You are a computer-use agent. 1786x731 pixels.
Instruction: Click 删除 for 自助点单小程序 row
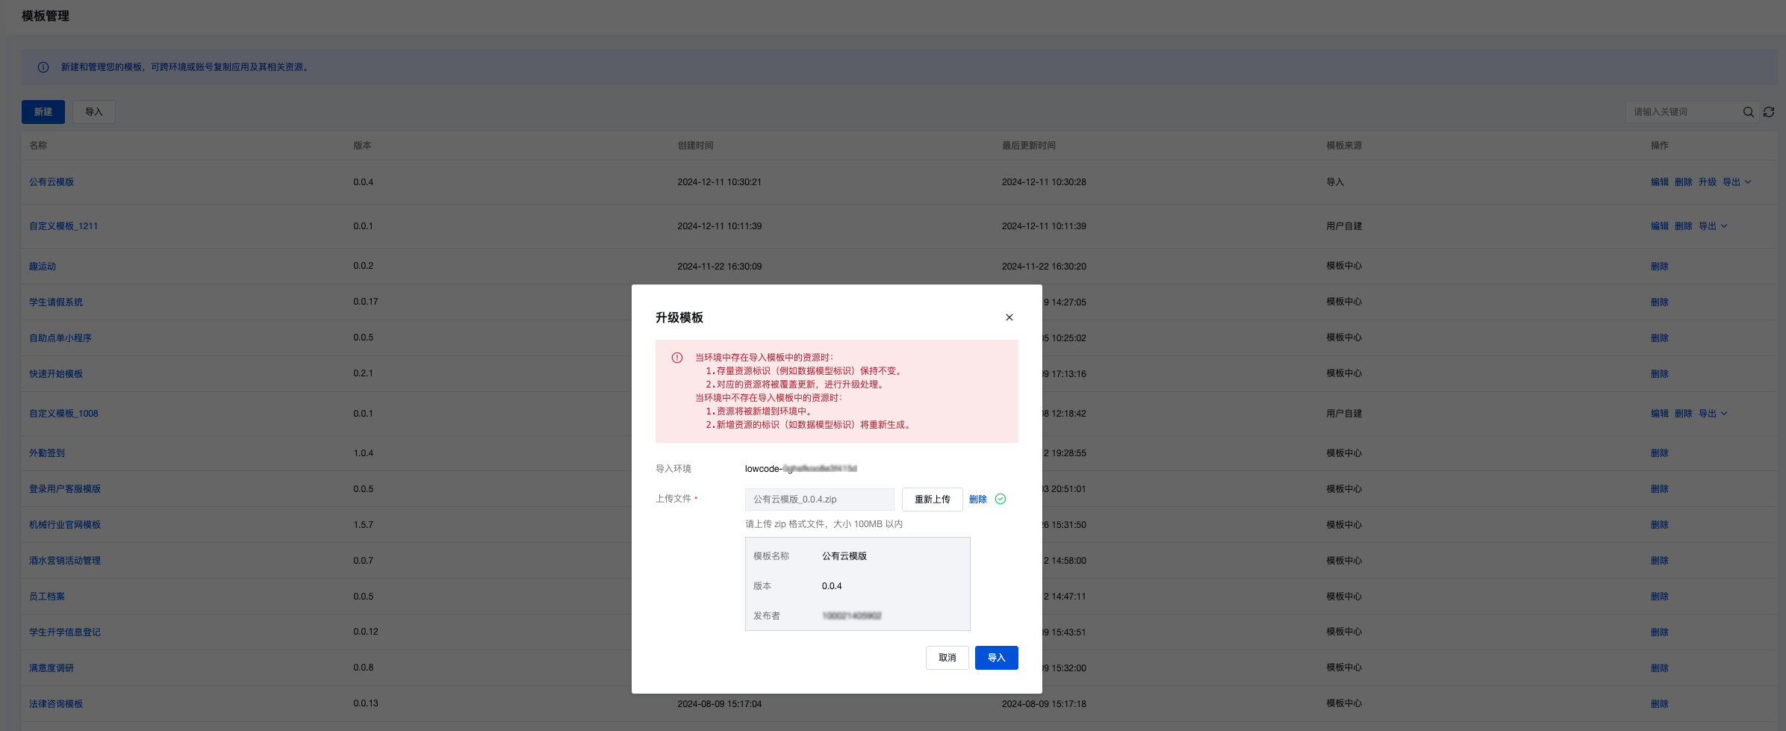pyautogui.click(x=1659, y=338)
